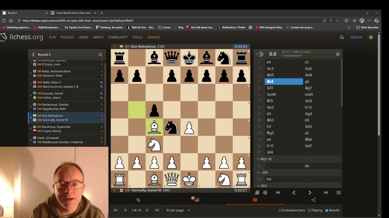Open the Hamburg the sprint bookmark
The image size is (389, 218).
[x=110, y=27]
